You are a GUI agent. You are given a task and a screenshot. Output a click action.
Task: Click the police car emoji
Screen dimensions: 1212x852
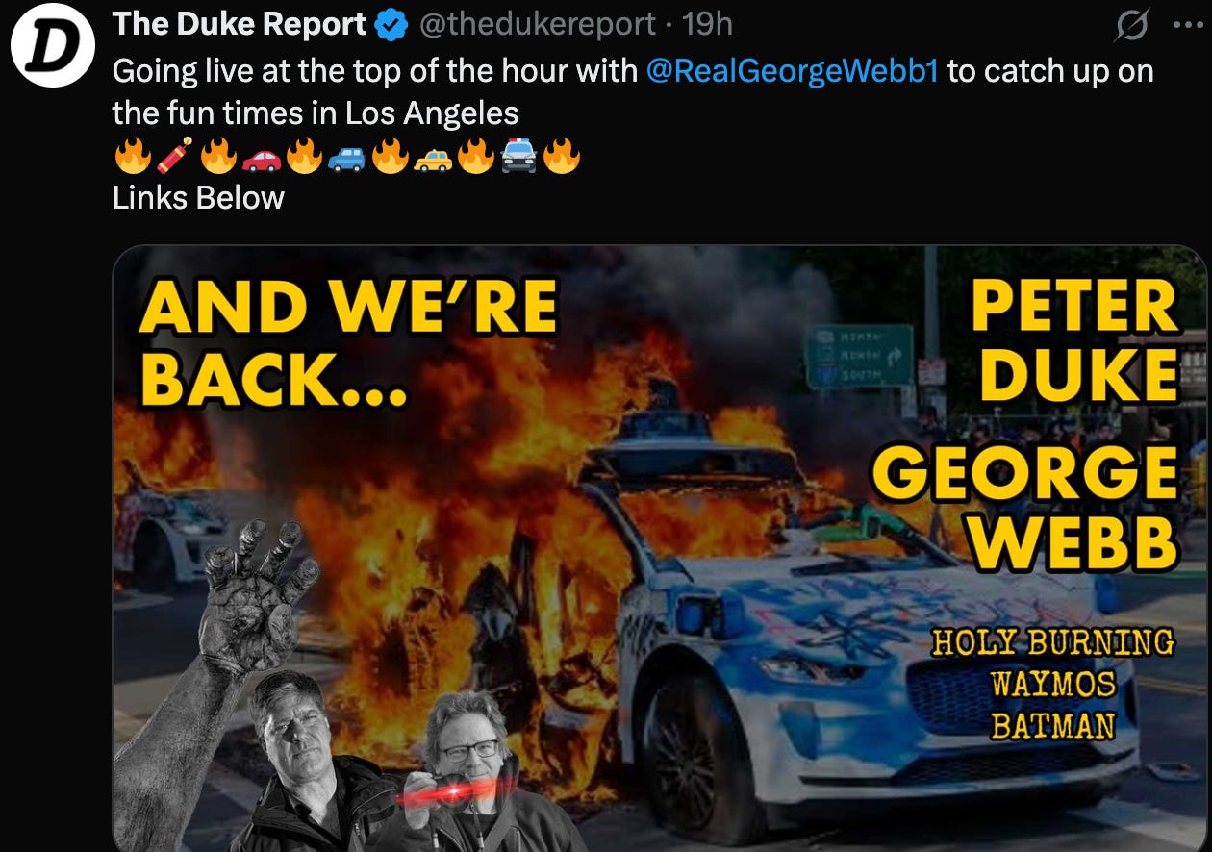click(518, 156)
